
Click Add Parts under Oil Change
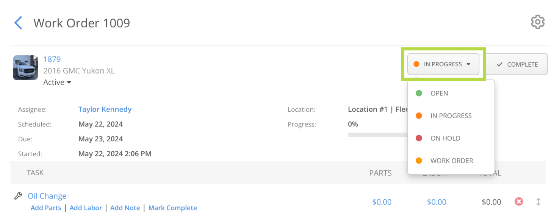46,208
